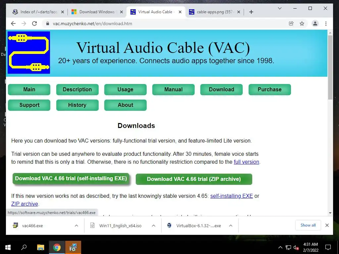Open the Description page
Screen dimensions: 339x254
(77, 89)
